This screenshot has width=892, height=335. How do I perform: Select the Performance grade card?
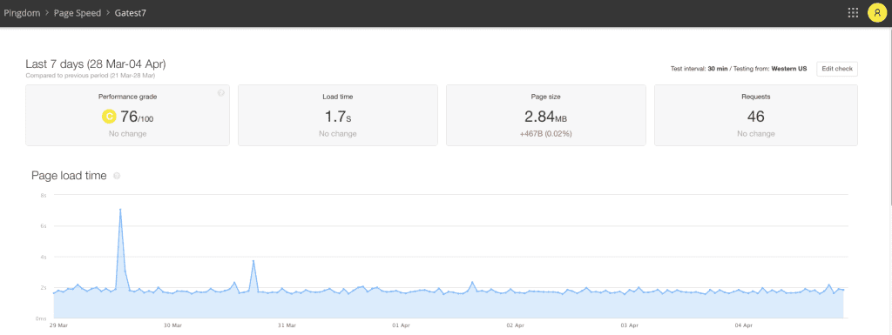[127, 115]
